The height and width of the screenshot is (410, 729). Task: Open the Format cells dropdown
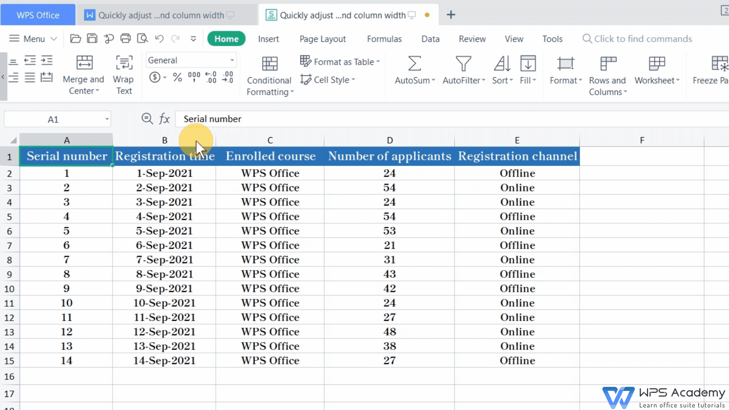[566, 71]
